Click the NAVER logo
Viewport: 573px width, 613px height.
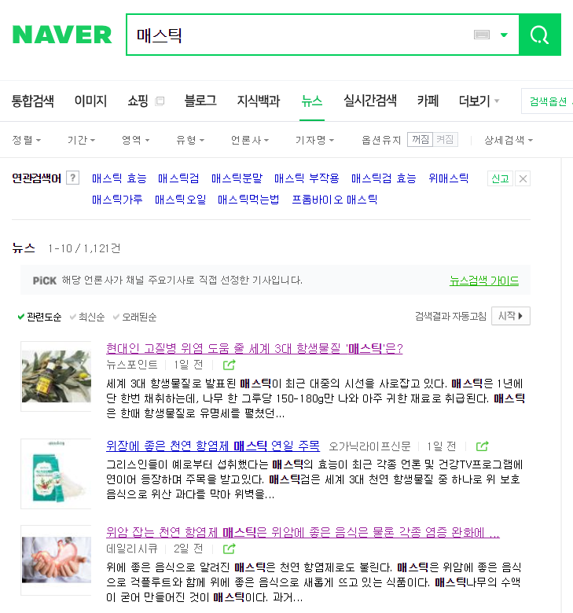tap(62, 35)
